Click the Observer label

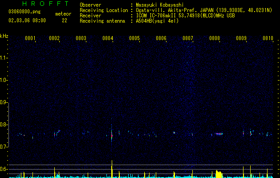pyautogui.click(x=90, y=5)
